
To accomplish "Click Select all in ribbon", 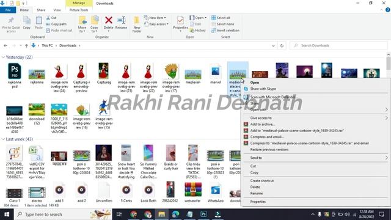I will click(221, 18).
